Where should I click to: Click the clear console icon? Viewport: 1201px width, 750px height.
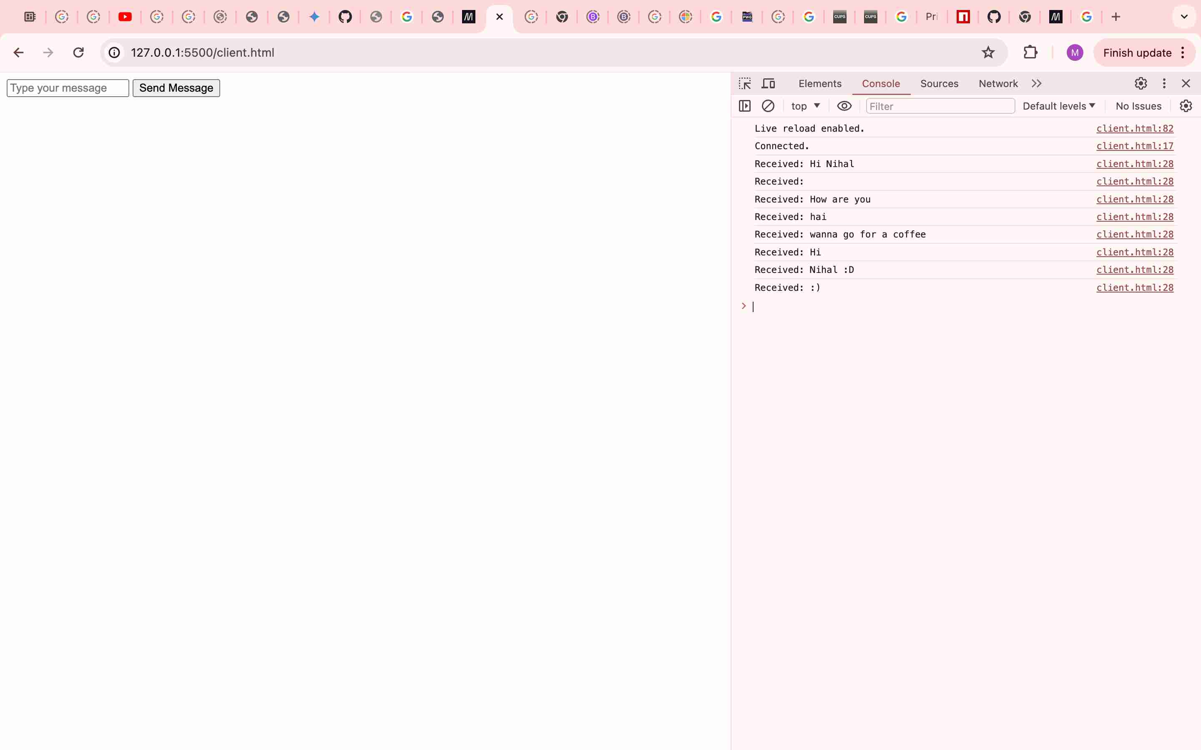(x=768, y=105)
